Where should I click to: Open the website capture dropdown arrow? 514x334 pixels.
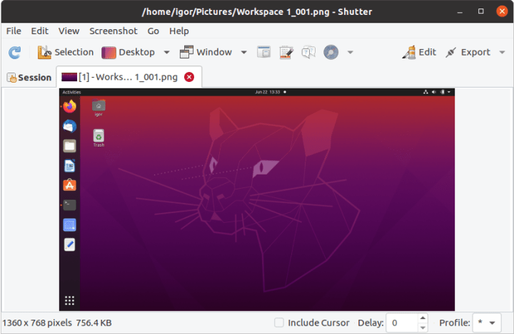(350, 52)
